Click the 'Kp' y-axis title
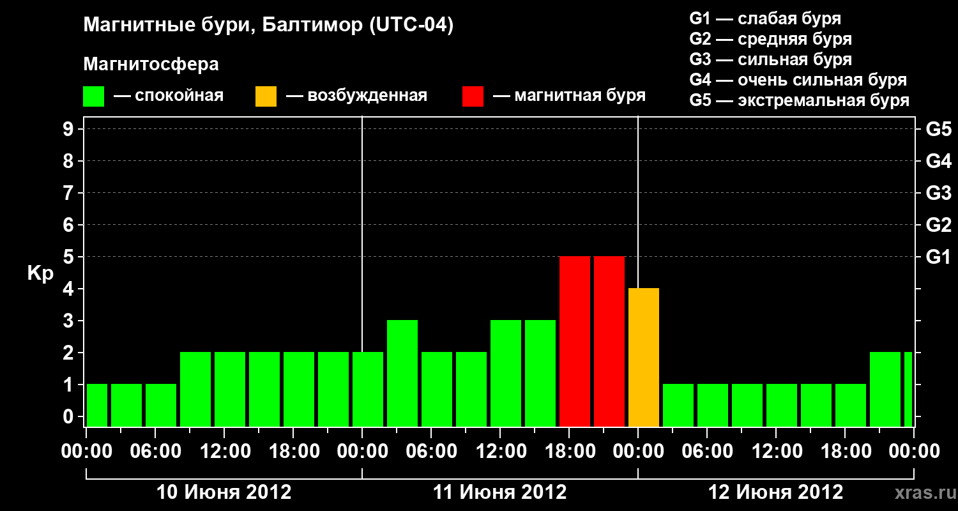The image size is (958, 511). point(40,273)
